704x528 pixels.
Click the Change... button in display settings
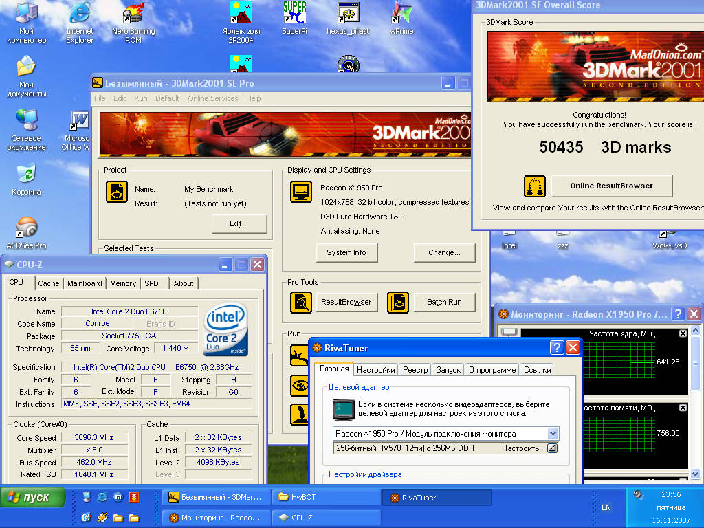pyautogui.click(x=444, y=253)
